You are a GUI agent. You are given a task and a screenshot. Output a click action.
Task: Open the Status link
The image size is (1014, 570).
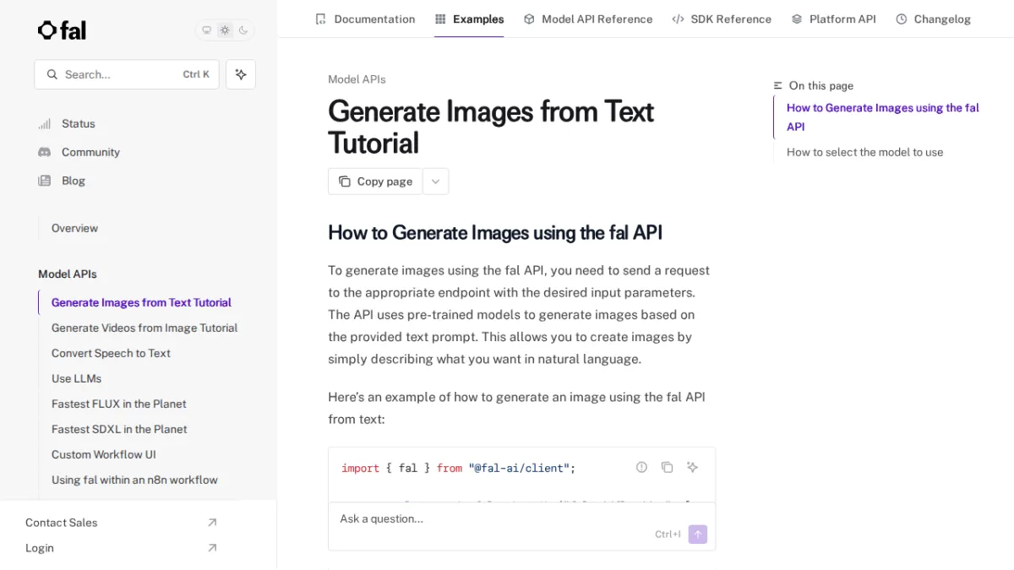click(x=79, y=123)
